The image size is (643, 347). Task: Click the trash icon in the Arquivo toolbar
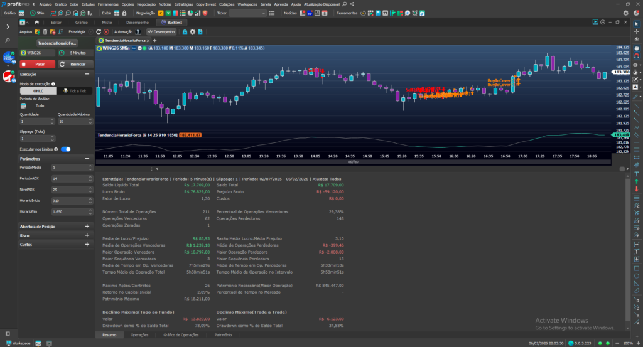[45, 31]
